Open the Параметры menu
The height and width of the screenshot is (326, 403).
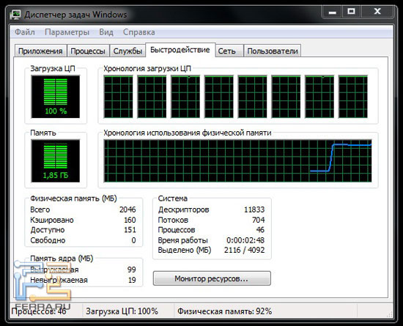pyautogui.click(x=67, y=32)
